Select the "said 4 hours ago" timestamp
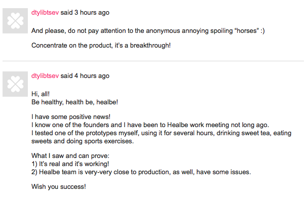The width and height of the screenshot is (308, 198). click(x=85, y=76)
